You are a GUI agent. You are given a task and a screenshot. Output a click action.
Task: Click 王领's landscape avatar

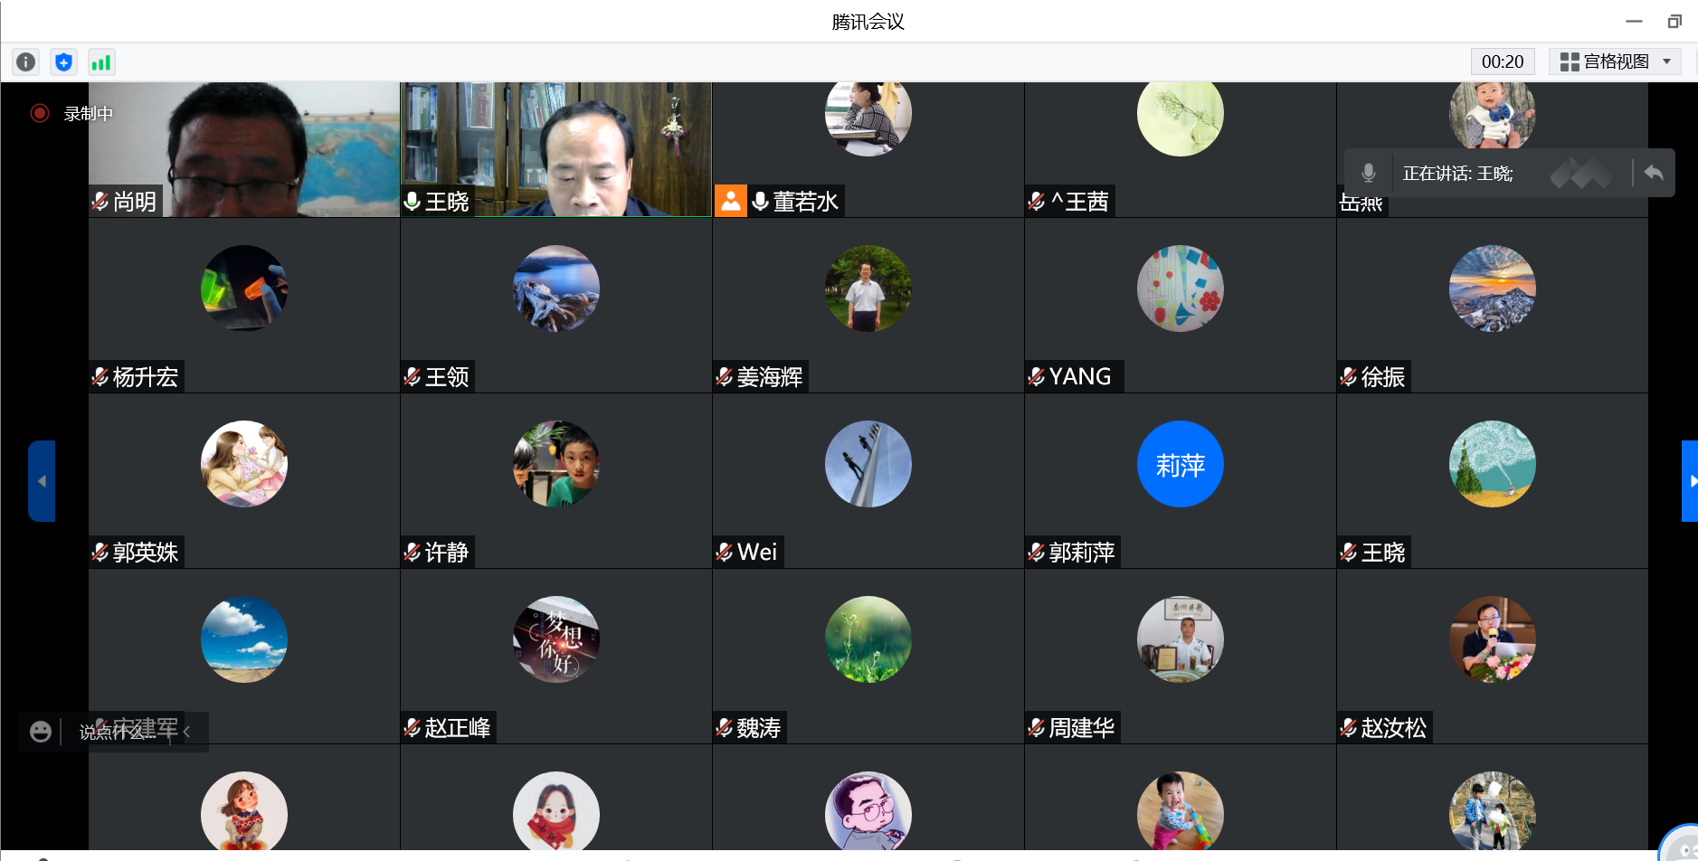(556, 289)
